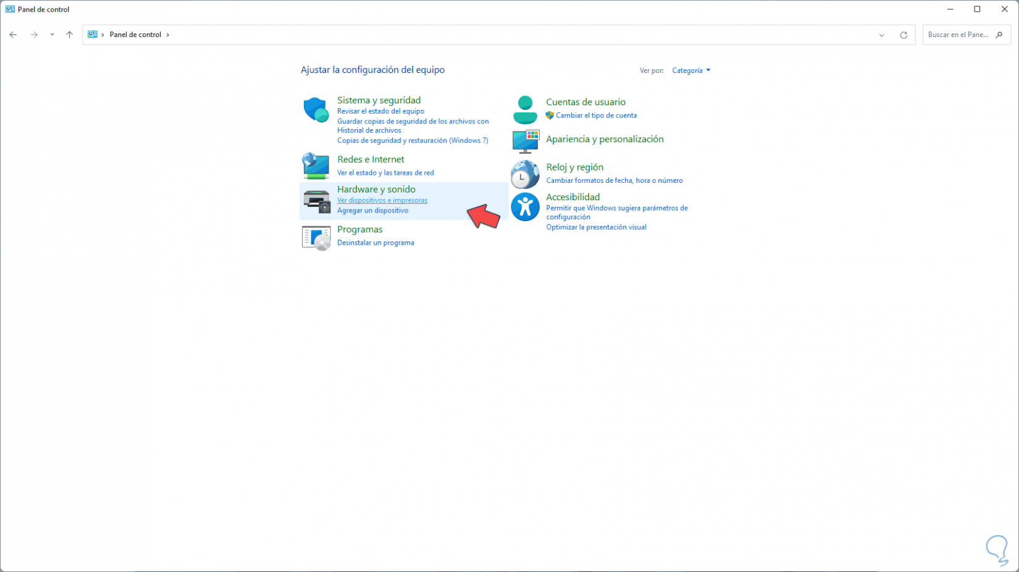The height and width of the screenshot is (572, 1019).
Task: Click Cambiar el tipo de cuenta link
Action: tap(596, 116)
